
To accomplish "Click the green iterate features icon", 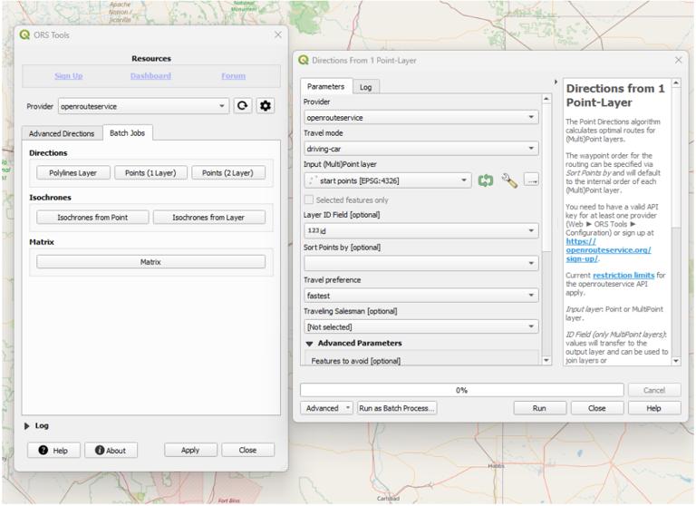I will coord(486,180).
